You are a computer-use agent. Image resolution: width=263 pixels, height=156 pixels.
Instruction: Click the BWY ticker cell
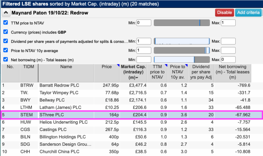[25, 100]
